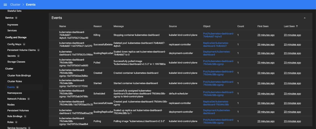316x129 pixels.
Task: Click Last Seen time in Killing row
Action: [292, 35]
